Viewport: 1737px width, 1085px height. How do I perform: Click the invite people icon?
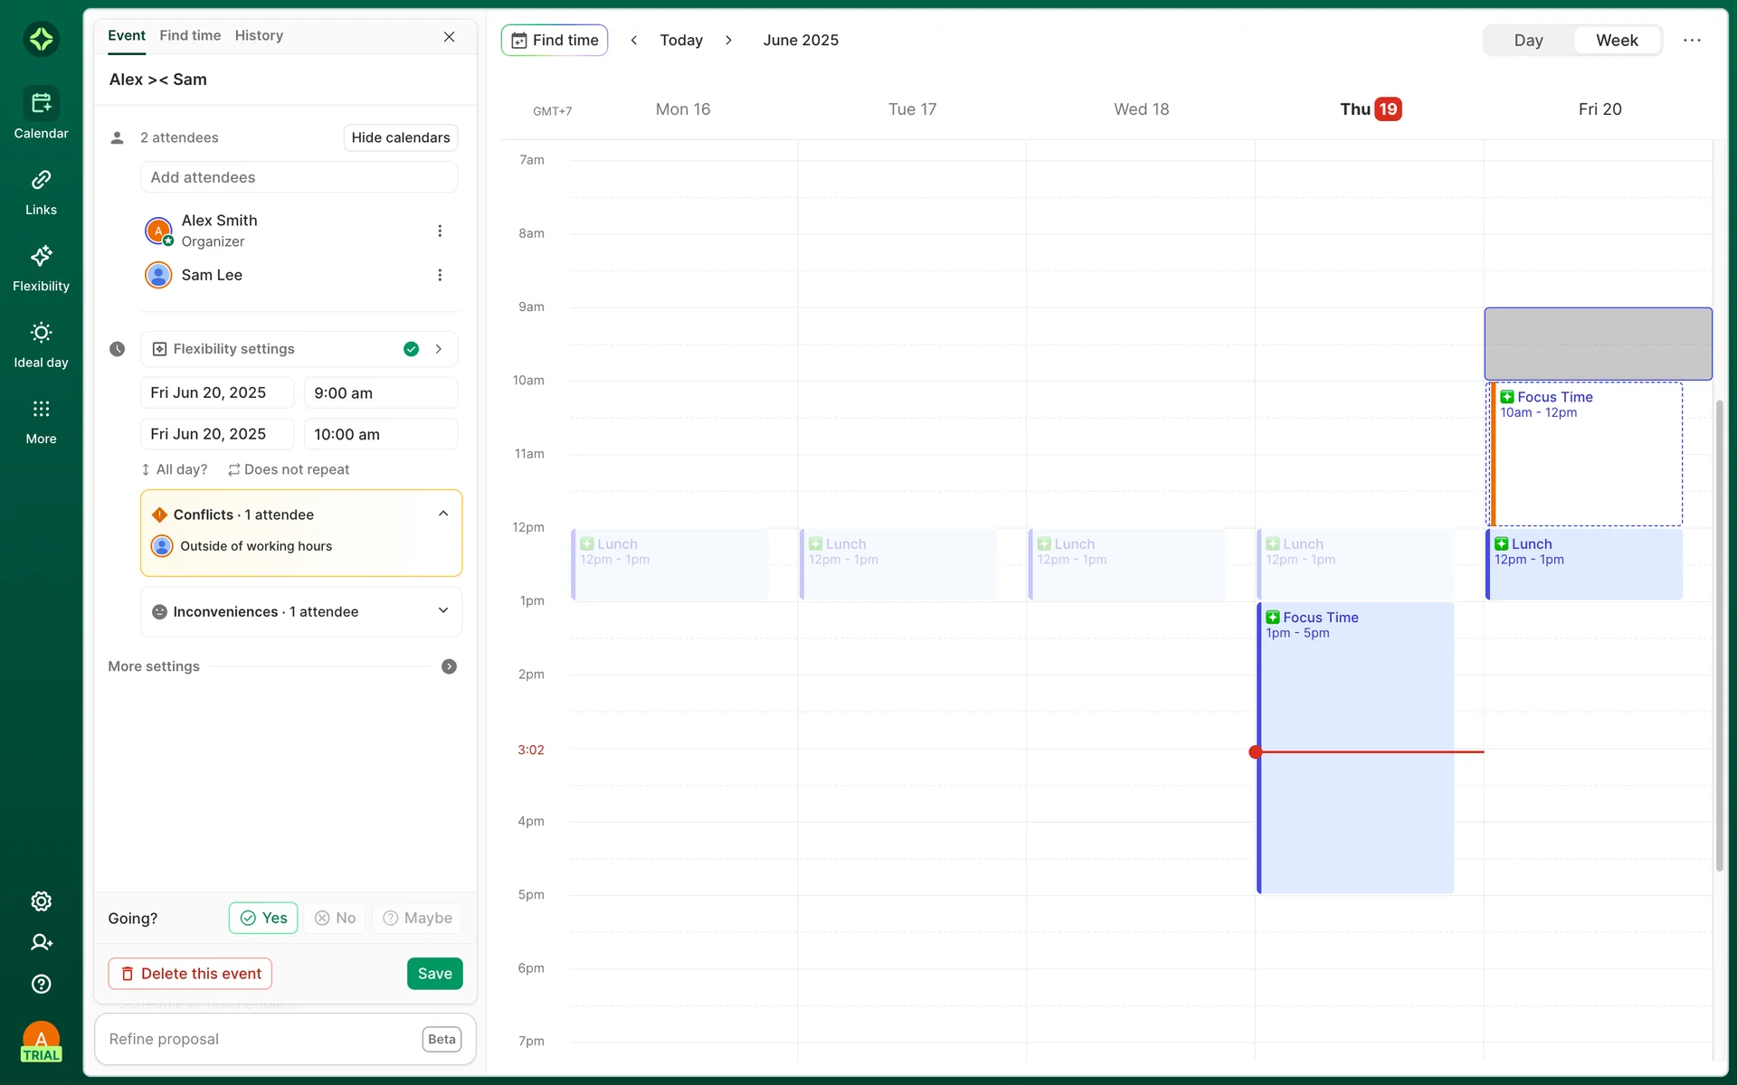(x=41, y=942)
